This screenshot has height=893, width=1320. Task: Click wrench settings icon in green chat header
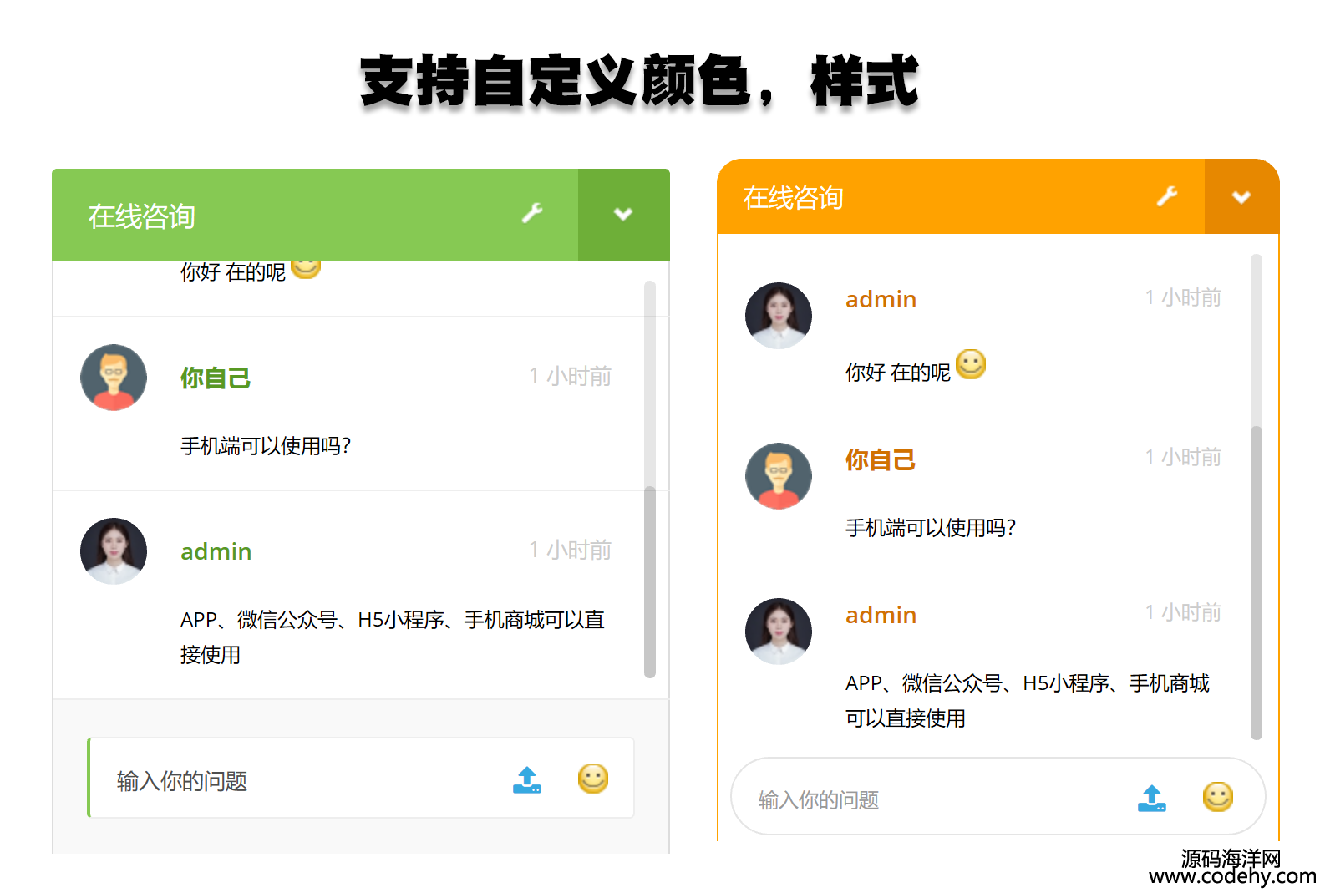pyautogui.click(x=532, y=213)
